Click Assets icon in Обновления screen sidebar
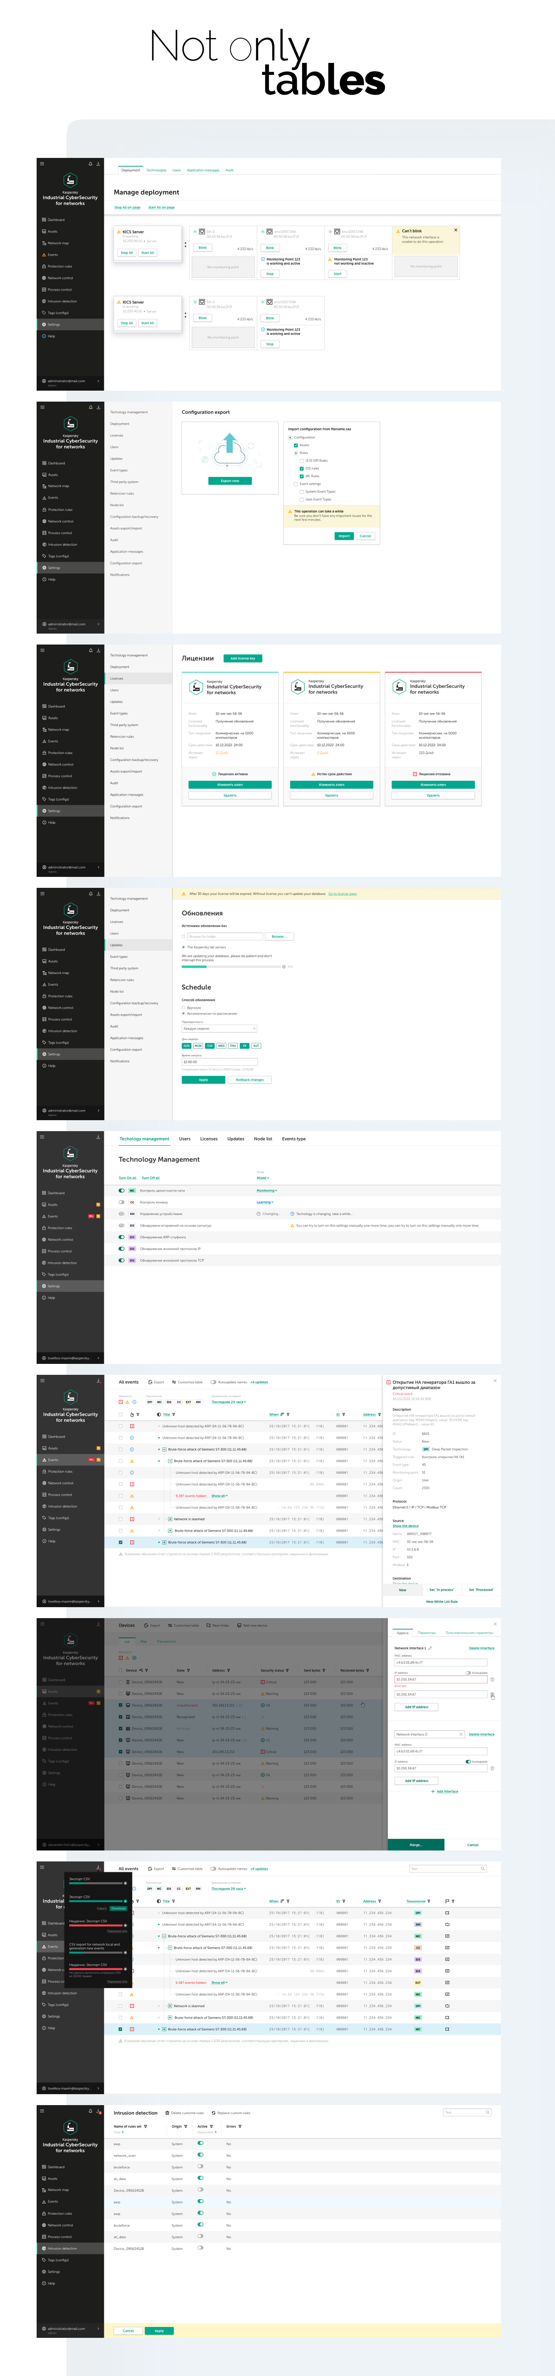The width and height of the screenshot is (555, 2376). [43, 961]
